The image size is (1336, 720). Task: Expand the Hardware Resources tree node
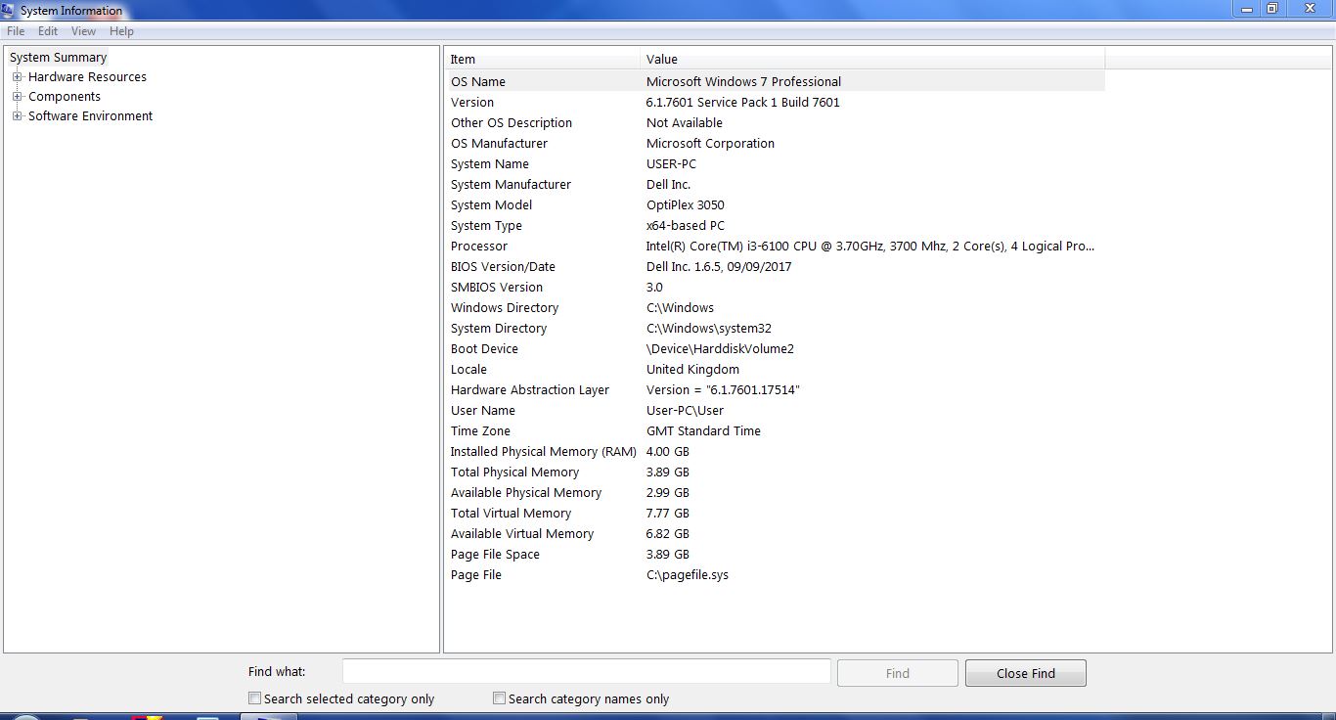pyautogui.click(x=17, y=76)
